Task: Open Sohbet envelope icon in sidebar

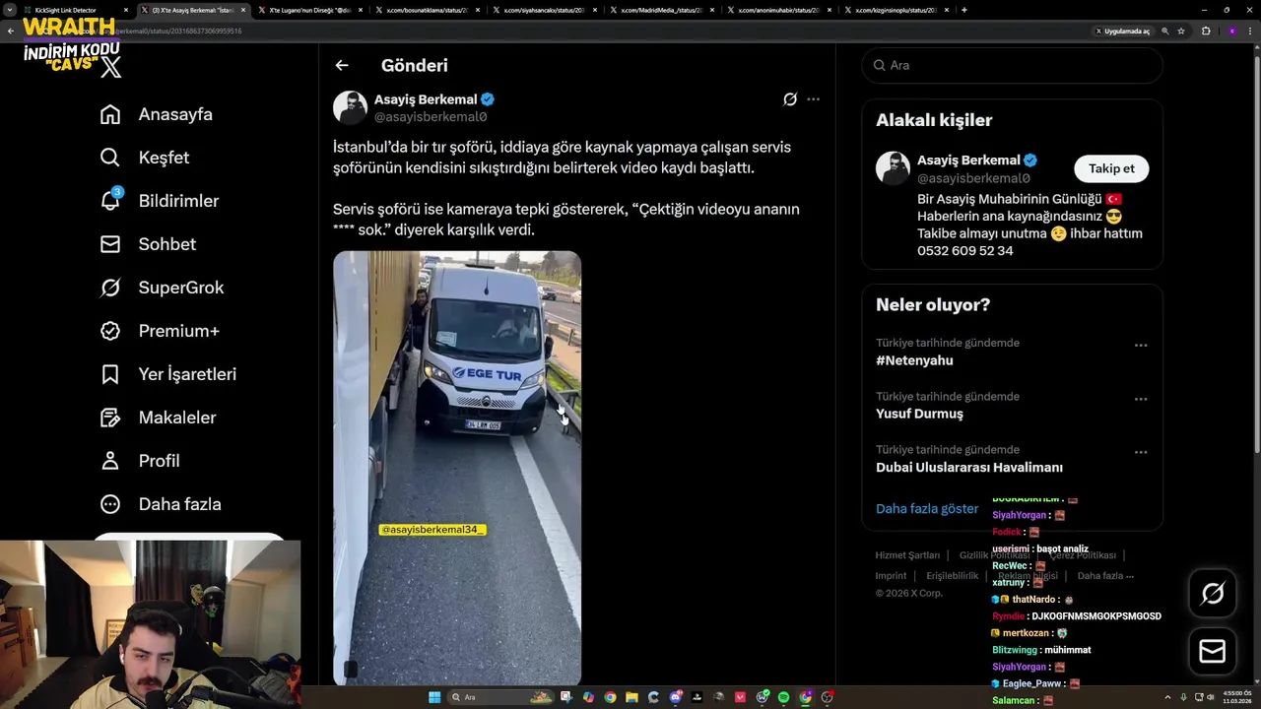Action: click(110, 244)
